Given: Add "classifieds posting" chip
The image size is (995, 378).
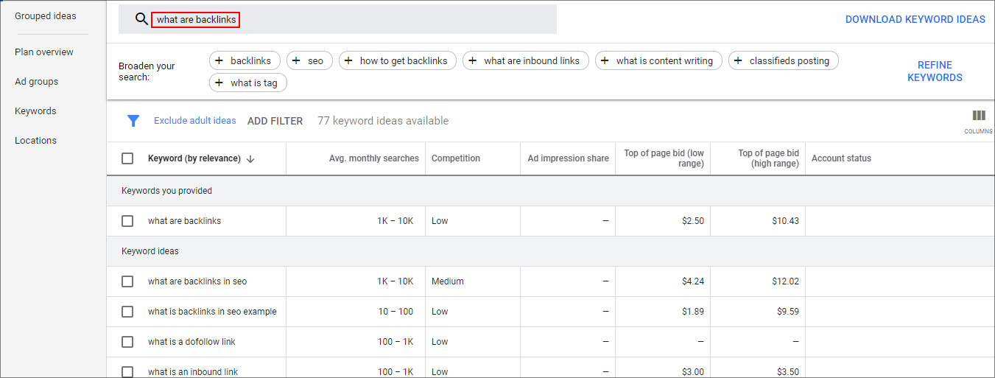Looking at the screenshot, I should click(x=784, y=60).
